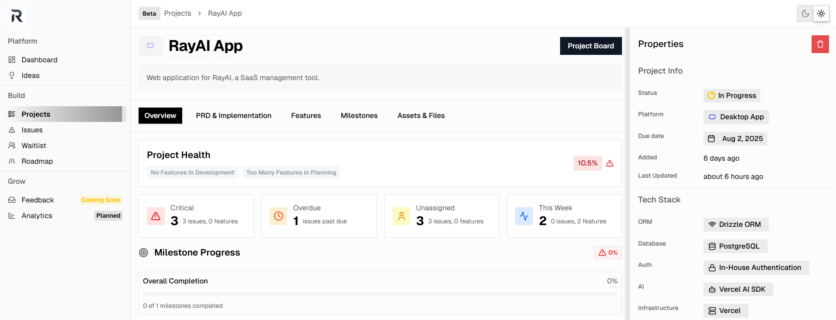Select Projects in the Build section
836x320 pixels.
click(x=65, y=114)
